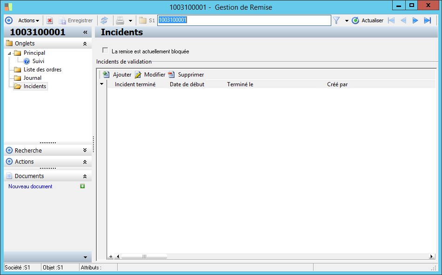The image size is (442, 275).
Task: Click the application icon in title bar
Action: click(x=8, y=7)
